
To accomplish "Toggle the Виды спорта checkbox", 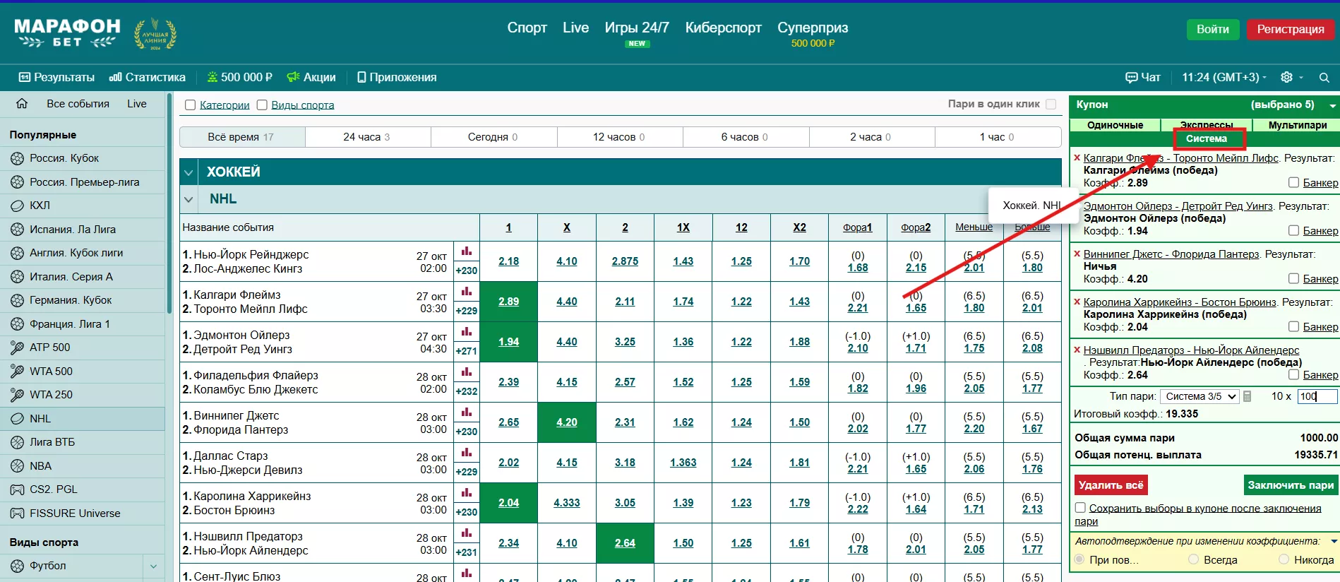I will pos(262,105).
